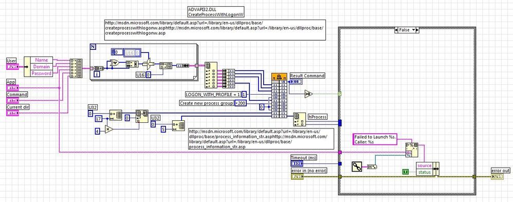Select the Initialize Array node wired to 17
The image size is (513, 202).
(x=116, y=116)
